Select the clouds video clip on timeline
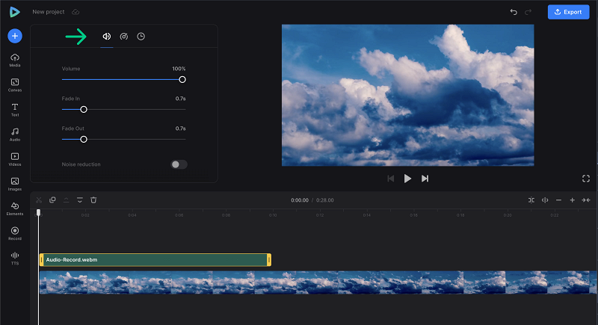Viewport: 598px width, 325px height. pos(318,282)
